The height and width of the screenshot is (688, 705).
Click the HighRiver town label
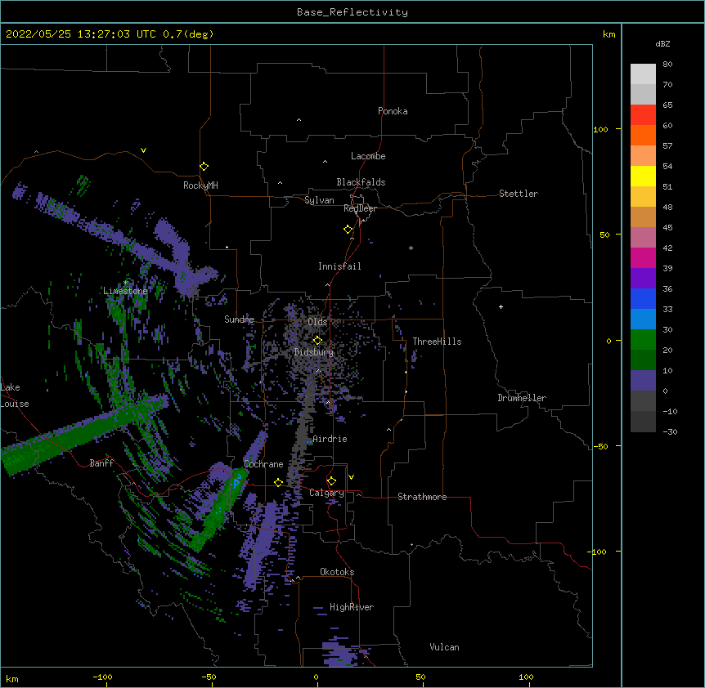352,607
